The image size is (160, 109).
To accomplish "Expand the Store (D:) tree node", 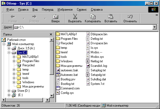I will (9, 91).
